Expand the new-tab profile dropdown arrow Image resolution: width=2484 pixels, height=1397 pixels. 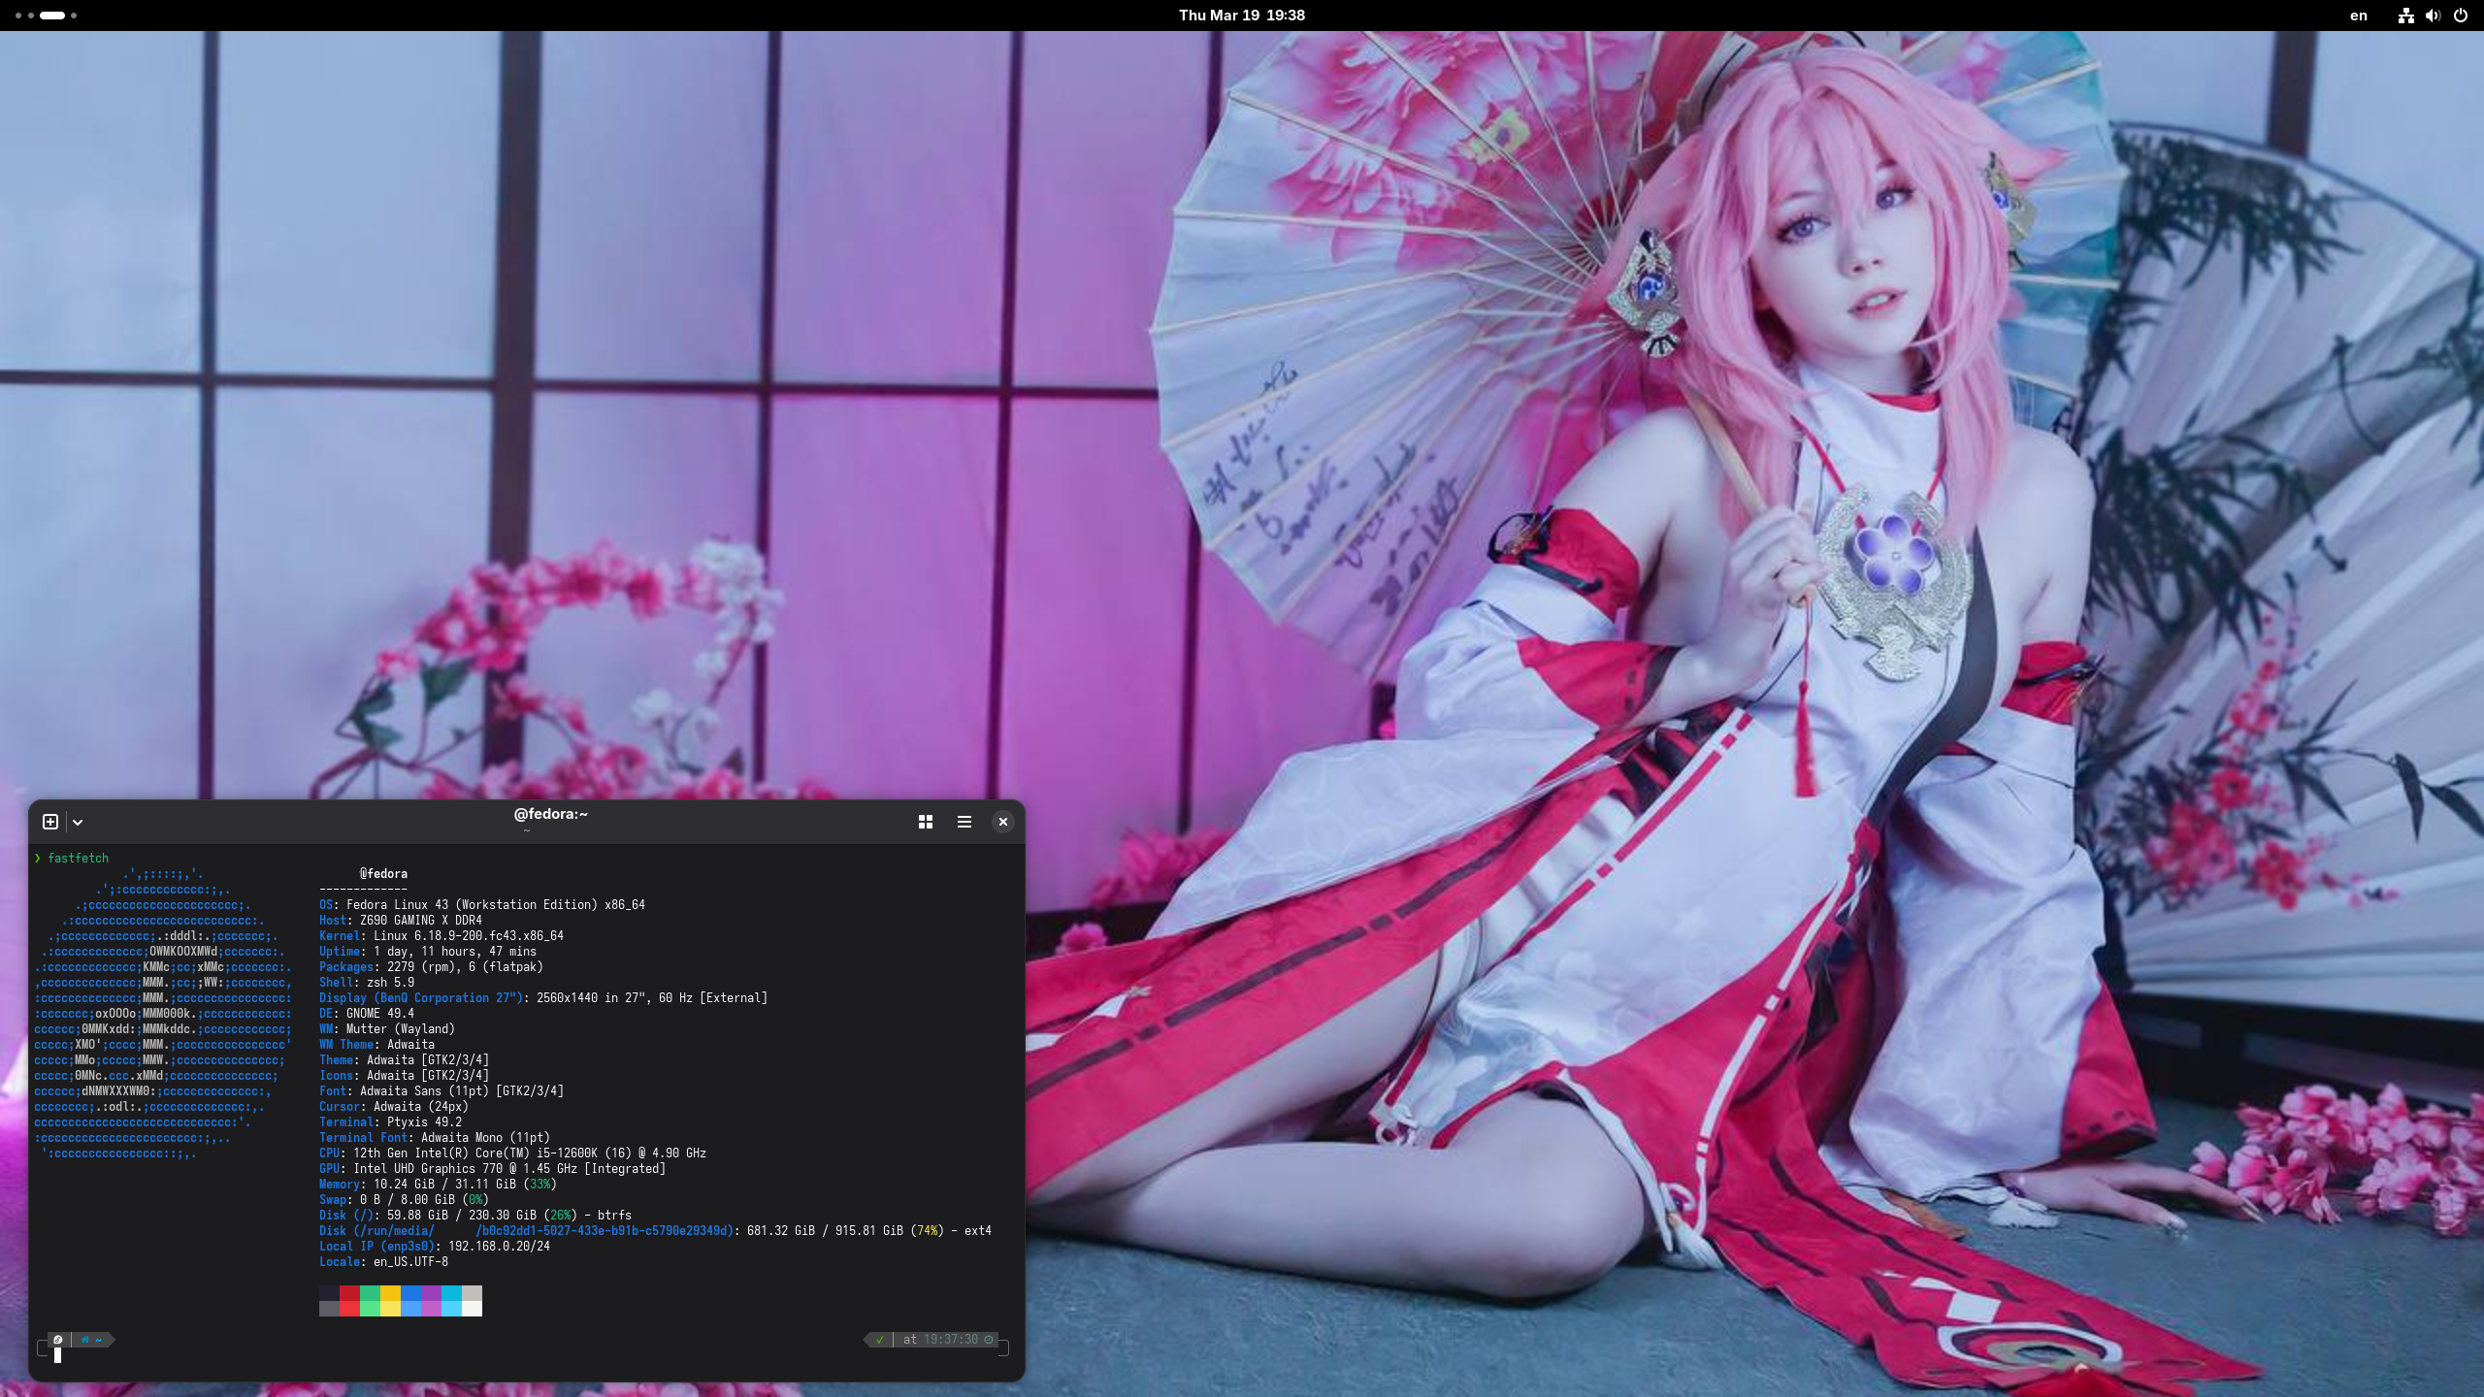(78, 823)
